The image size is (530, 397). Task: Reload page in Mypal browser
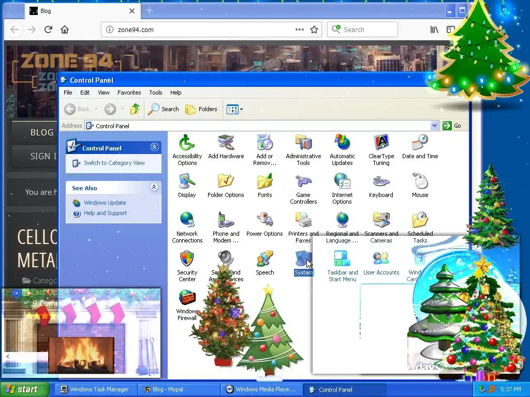click(x=48, y=29)
